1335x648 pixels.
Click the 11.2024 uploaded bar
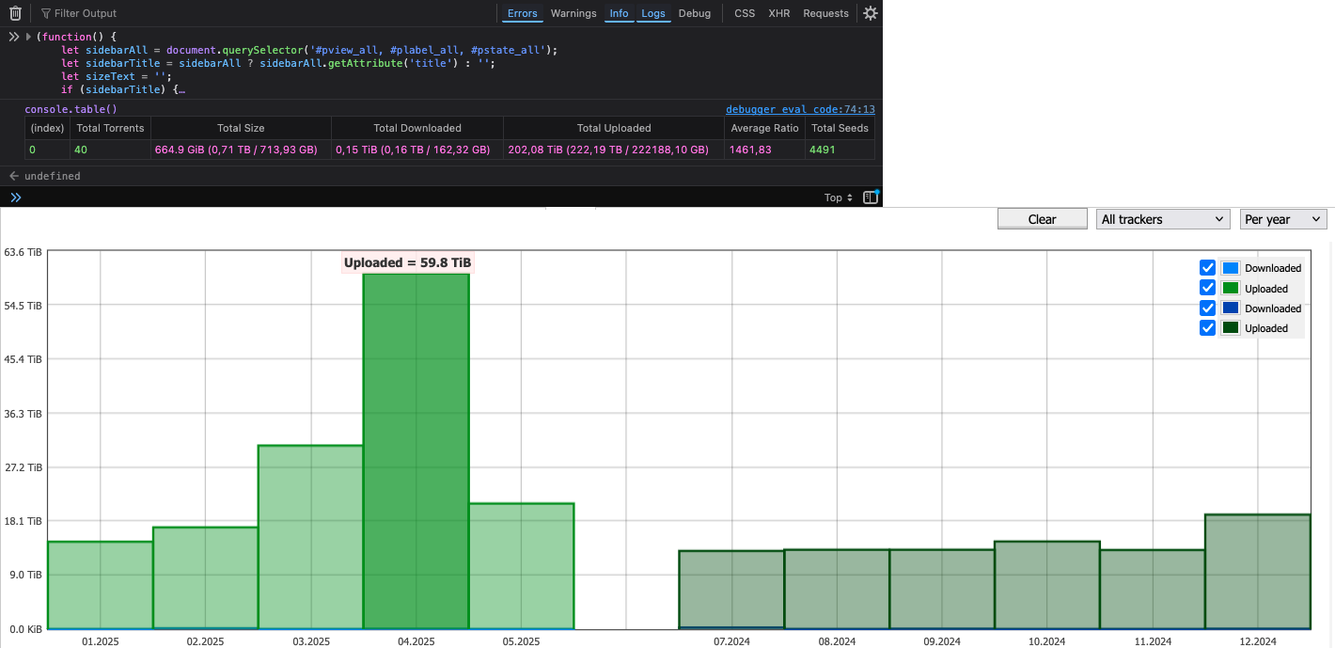pos(1153,589)
